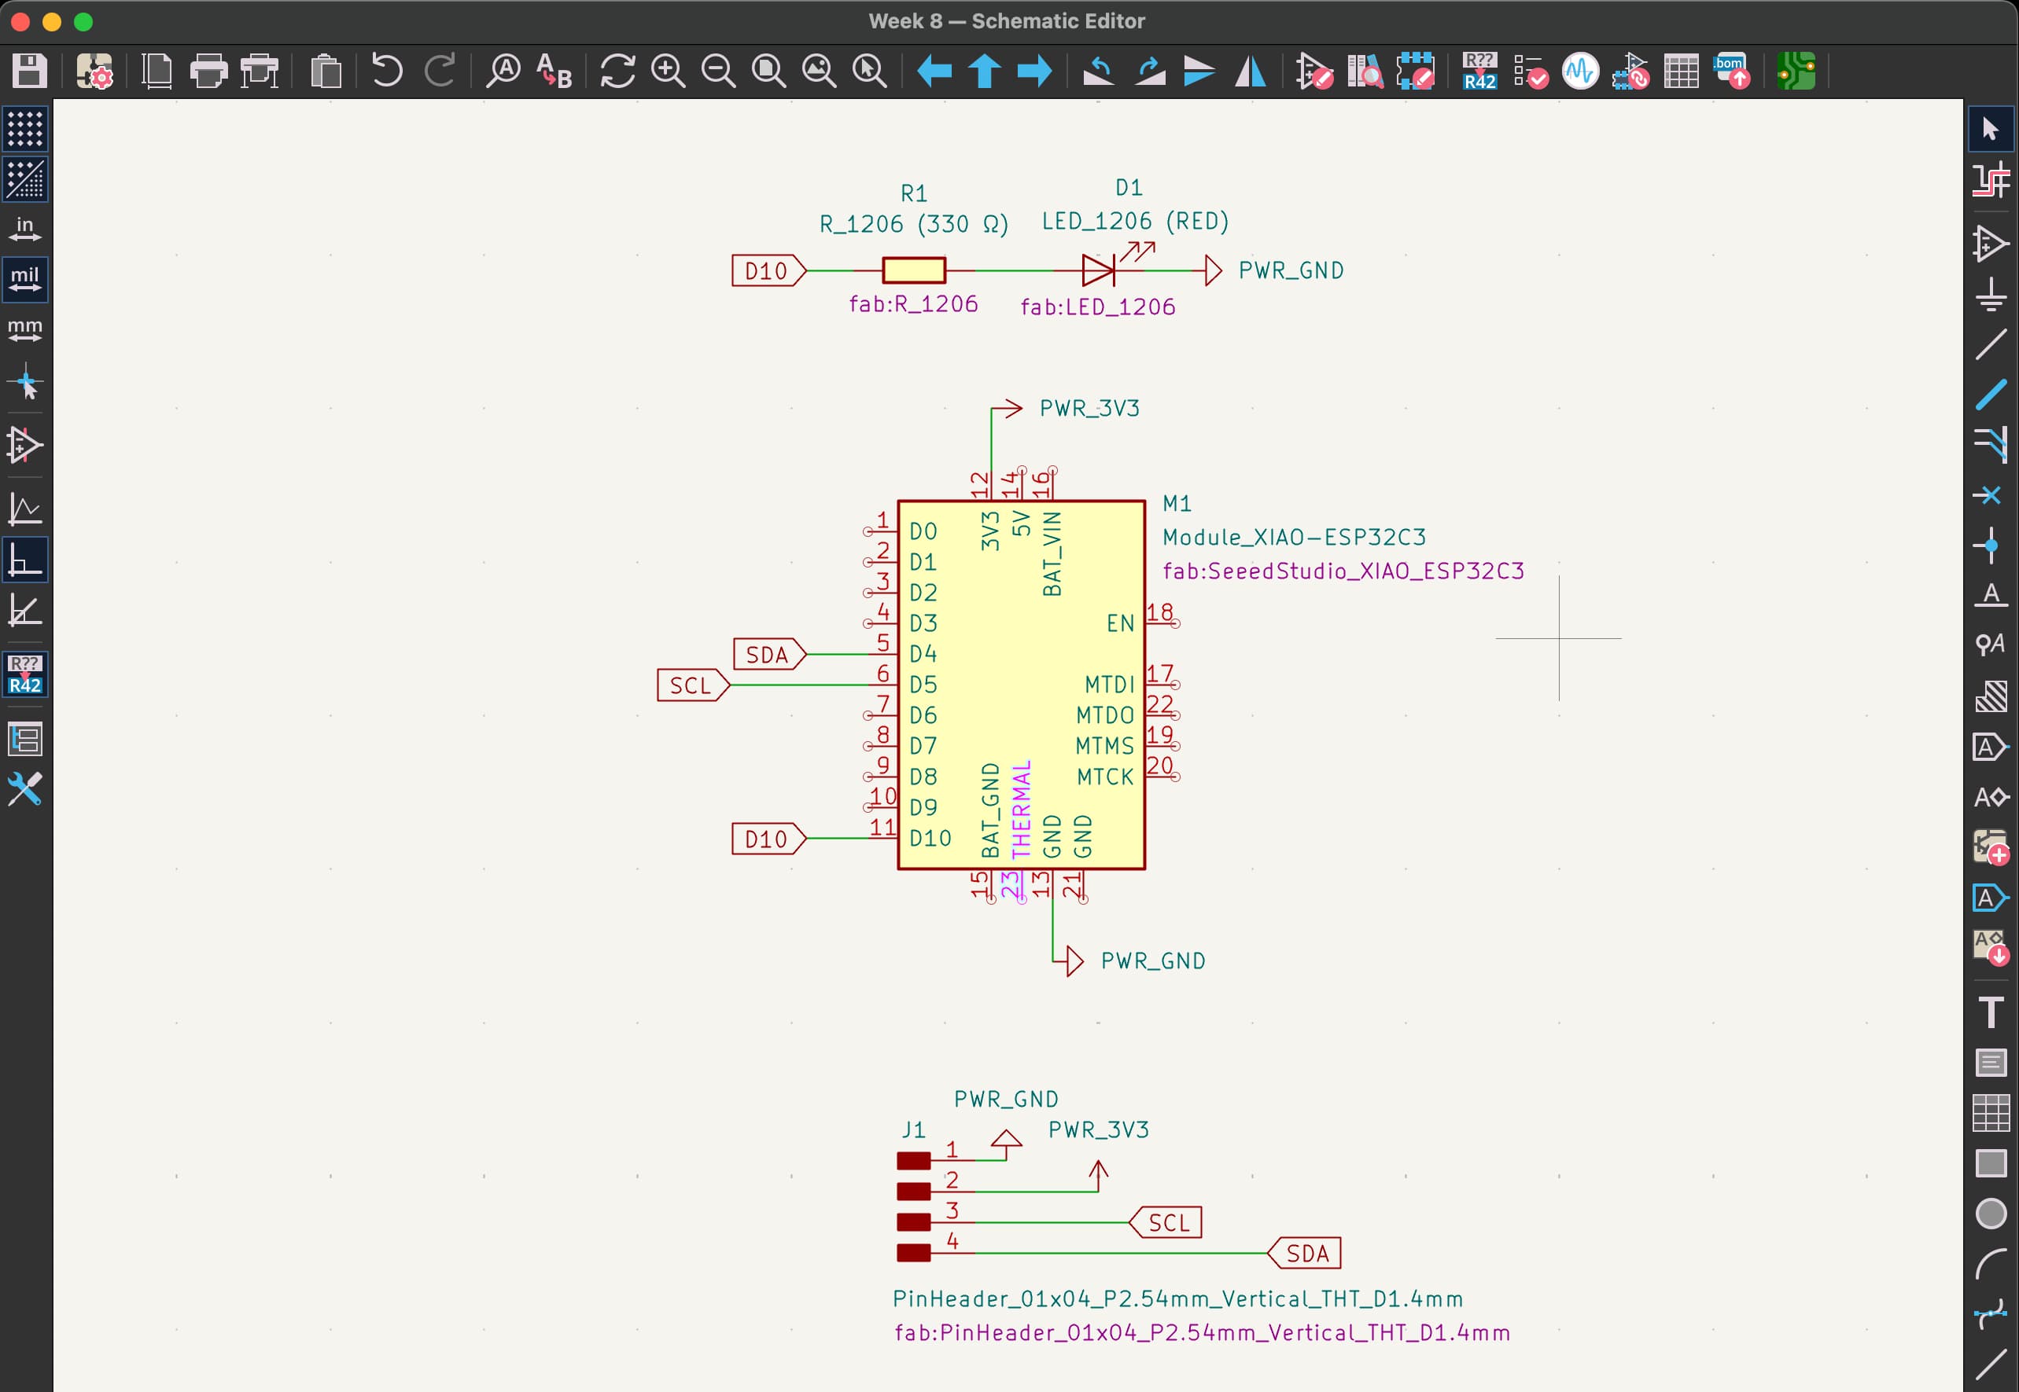Select the Add Wire tool

(x=1990, y=343)
